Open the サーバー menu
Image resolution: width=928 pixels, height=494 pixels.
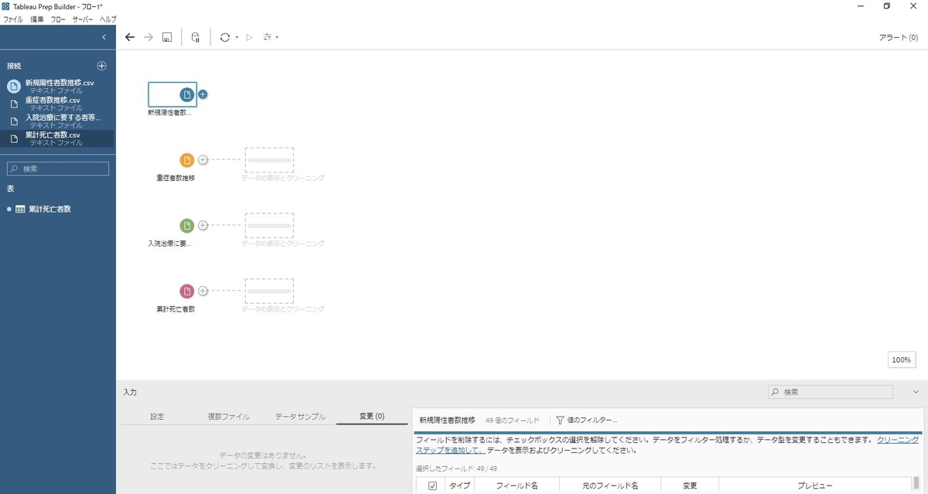(x=83, y=19)
